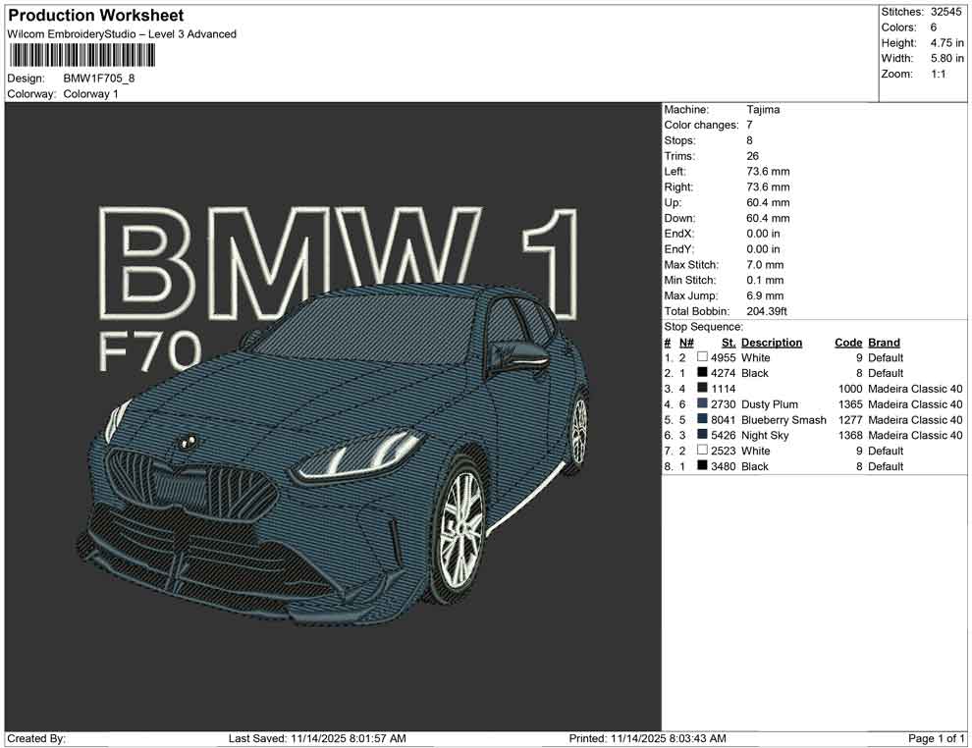972x748 pixels.
Task: Click the St. column header
Action: pos(729,343)
